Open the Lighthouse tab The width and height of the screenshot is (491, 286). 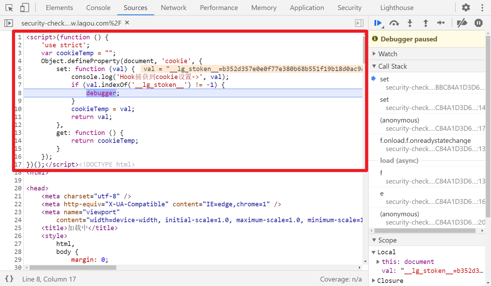[x=397, y=8]
